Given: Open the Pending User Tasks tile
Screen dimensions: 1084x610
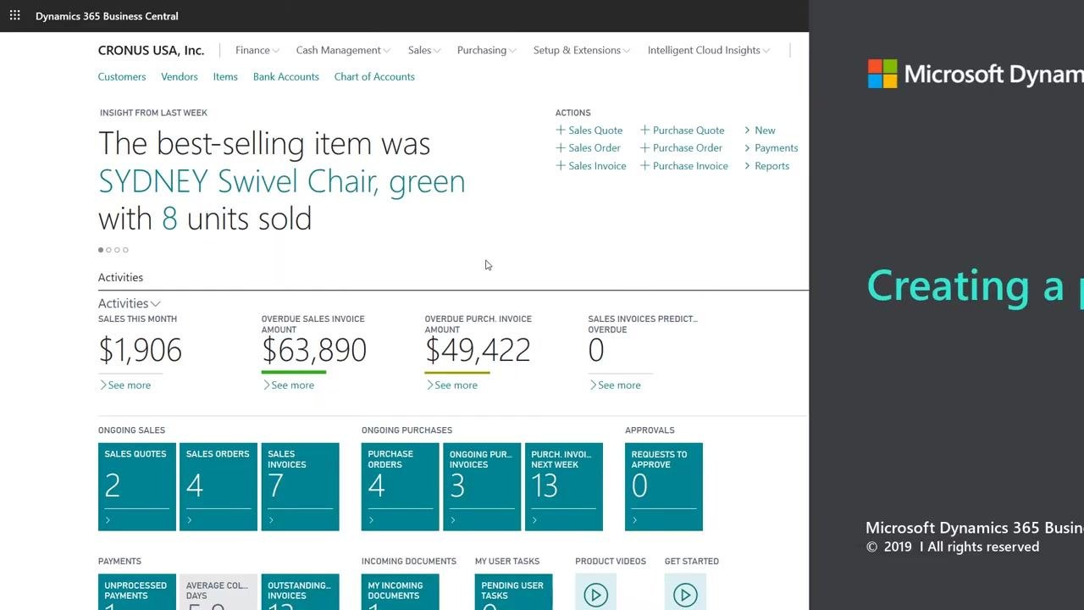Looking at the screenshot, I should click(514, 592).
